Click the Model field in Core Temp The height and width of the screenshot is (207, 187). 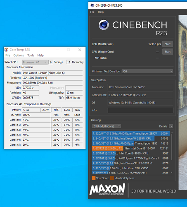pyautogui.click(x=52, y=73)
